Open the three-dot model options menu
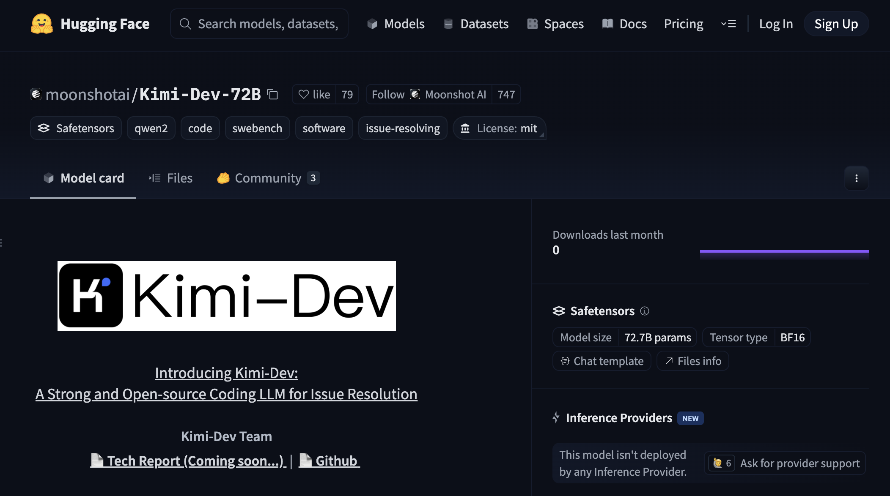 tap(856, 178)
